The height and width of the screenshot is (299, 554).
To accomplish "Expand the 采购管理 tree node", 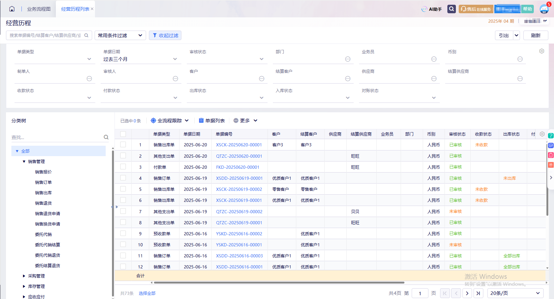I will 24,276.
